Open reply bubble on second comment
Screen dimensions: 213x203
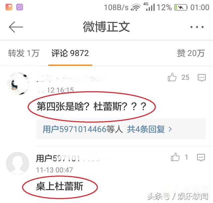coord(201,157)
